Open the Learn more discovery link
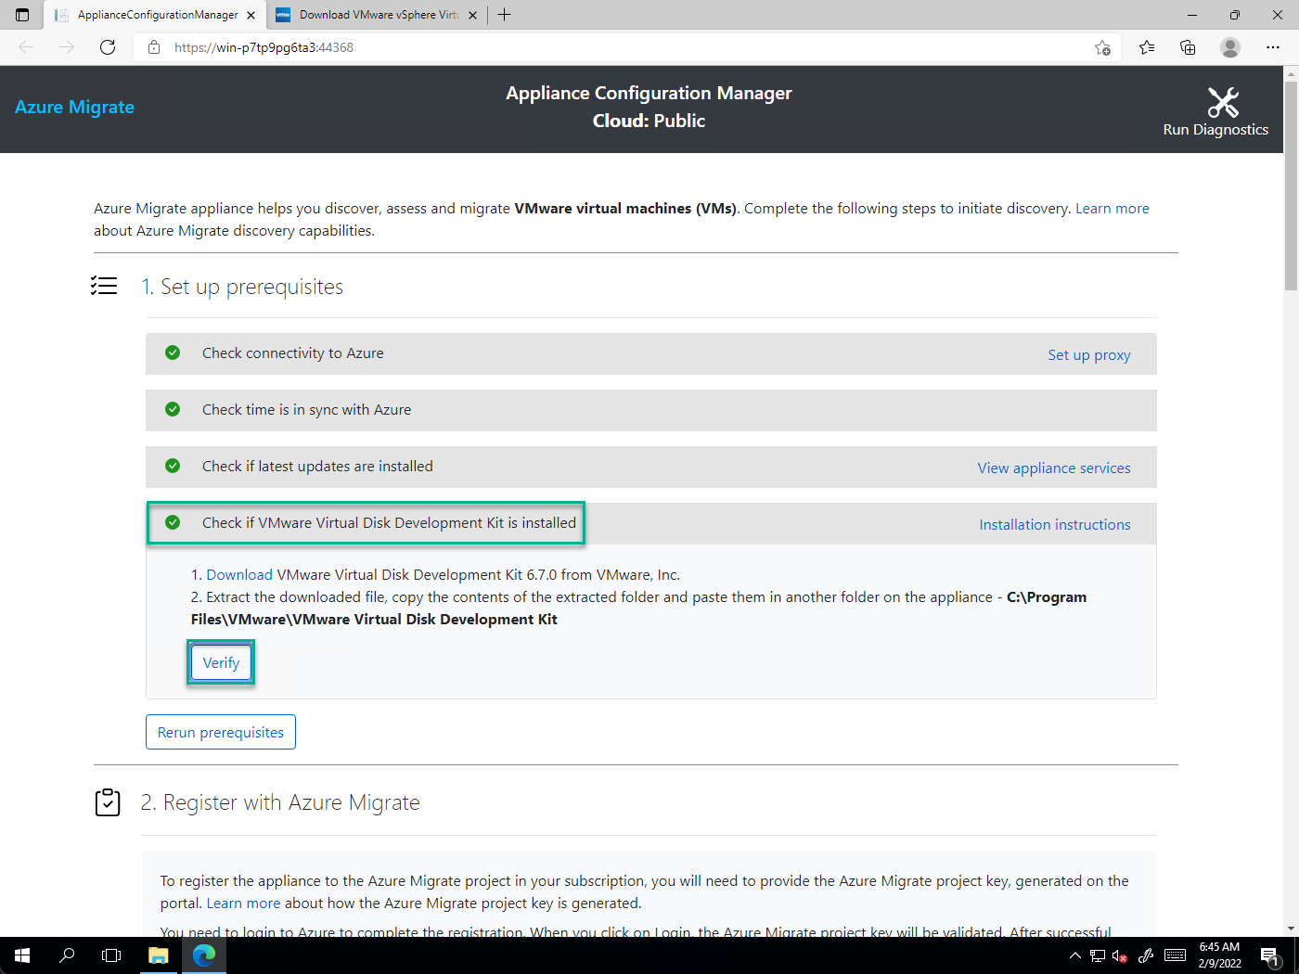The image size is (1299, 974). 1112,209
